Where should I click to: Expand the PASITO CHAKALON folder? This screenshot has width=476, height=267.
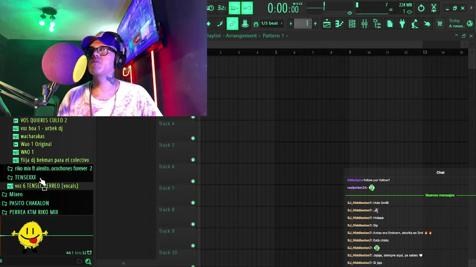29,203
